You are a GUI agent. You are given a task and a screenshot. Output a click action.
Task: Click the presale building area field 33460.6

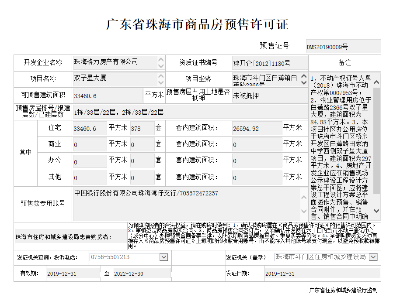(108, 96)
